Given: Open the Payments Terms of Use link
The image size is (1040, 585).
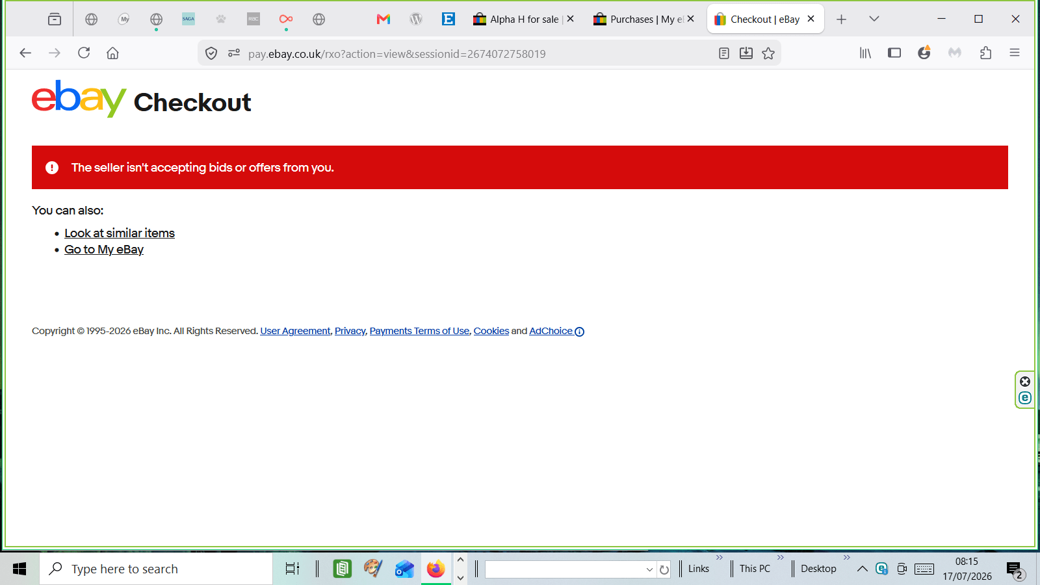Looking at the screenshot, I should [419, 331].
